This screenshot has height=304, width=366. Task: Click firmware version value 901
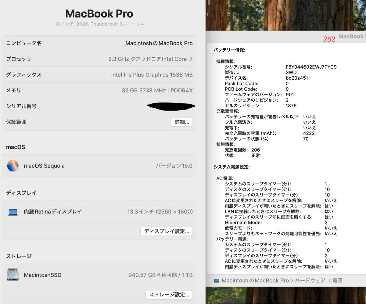[x=290, y=95]
